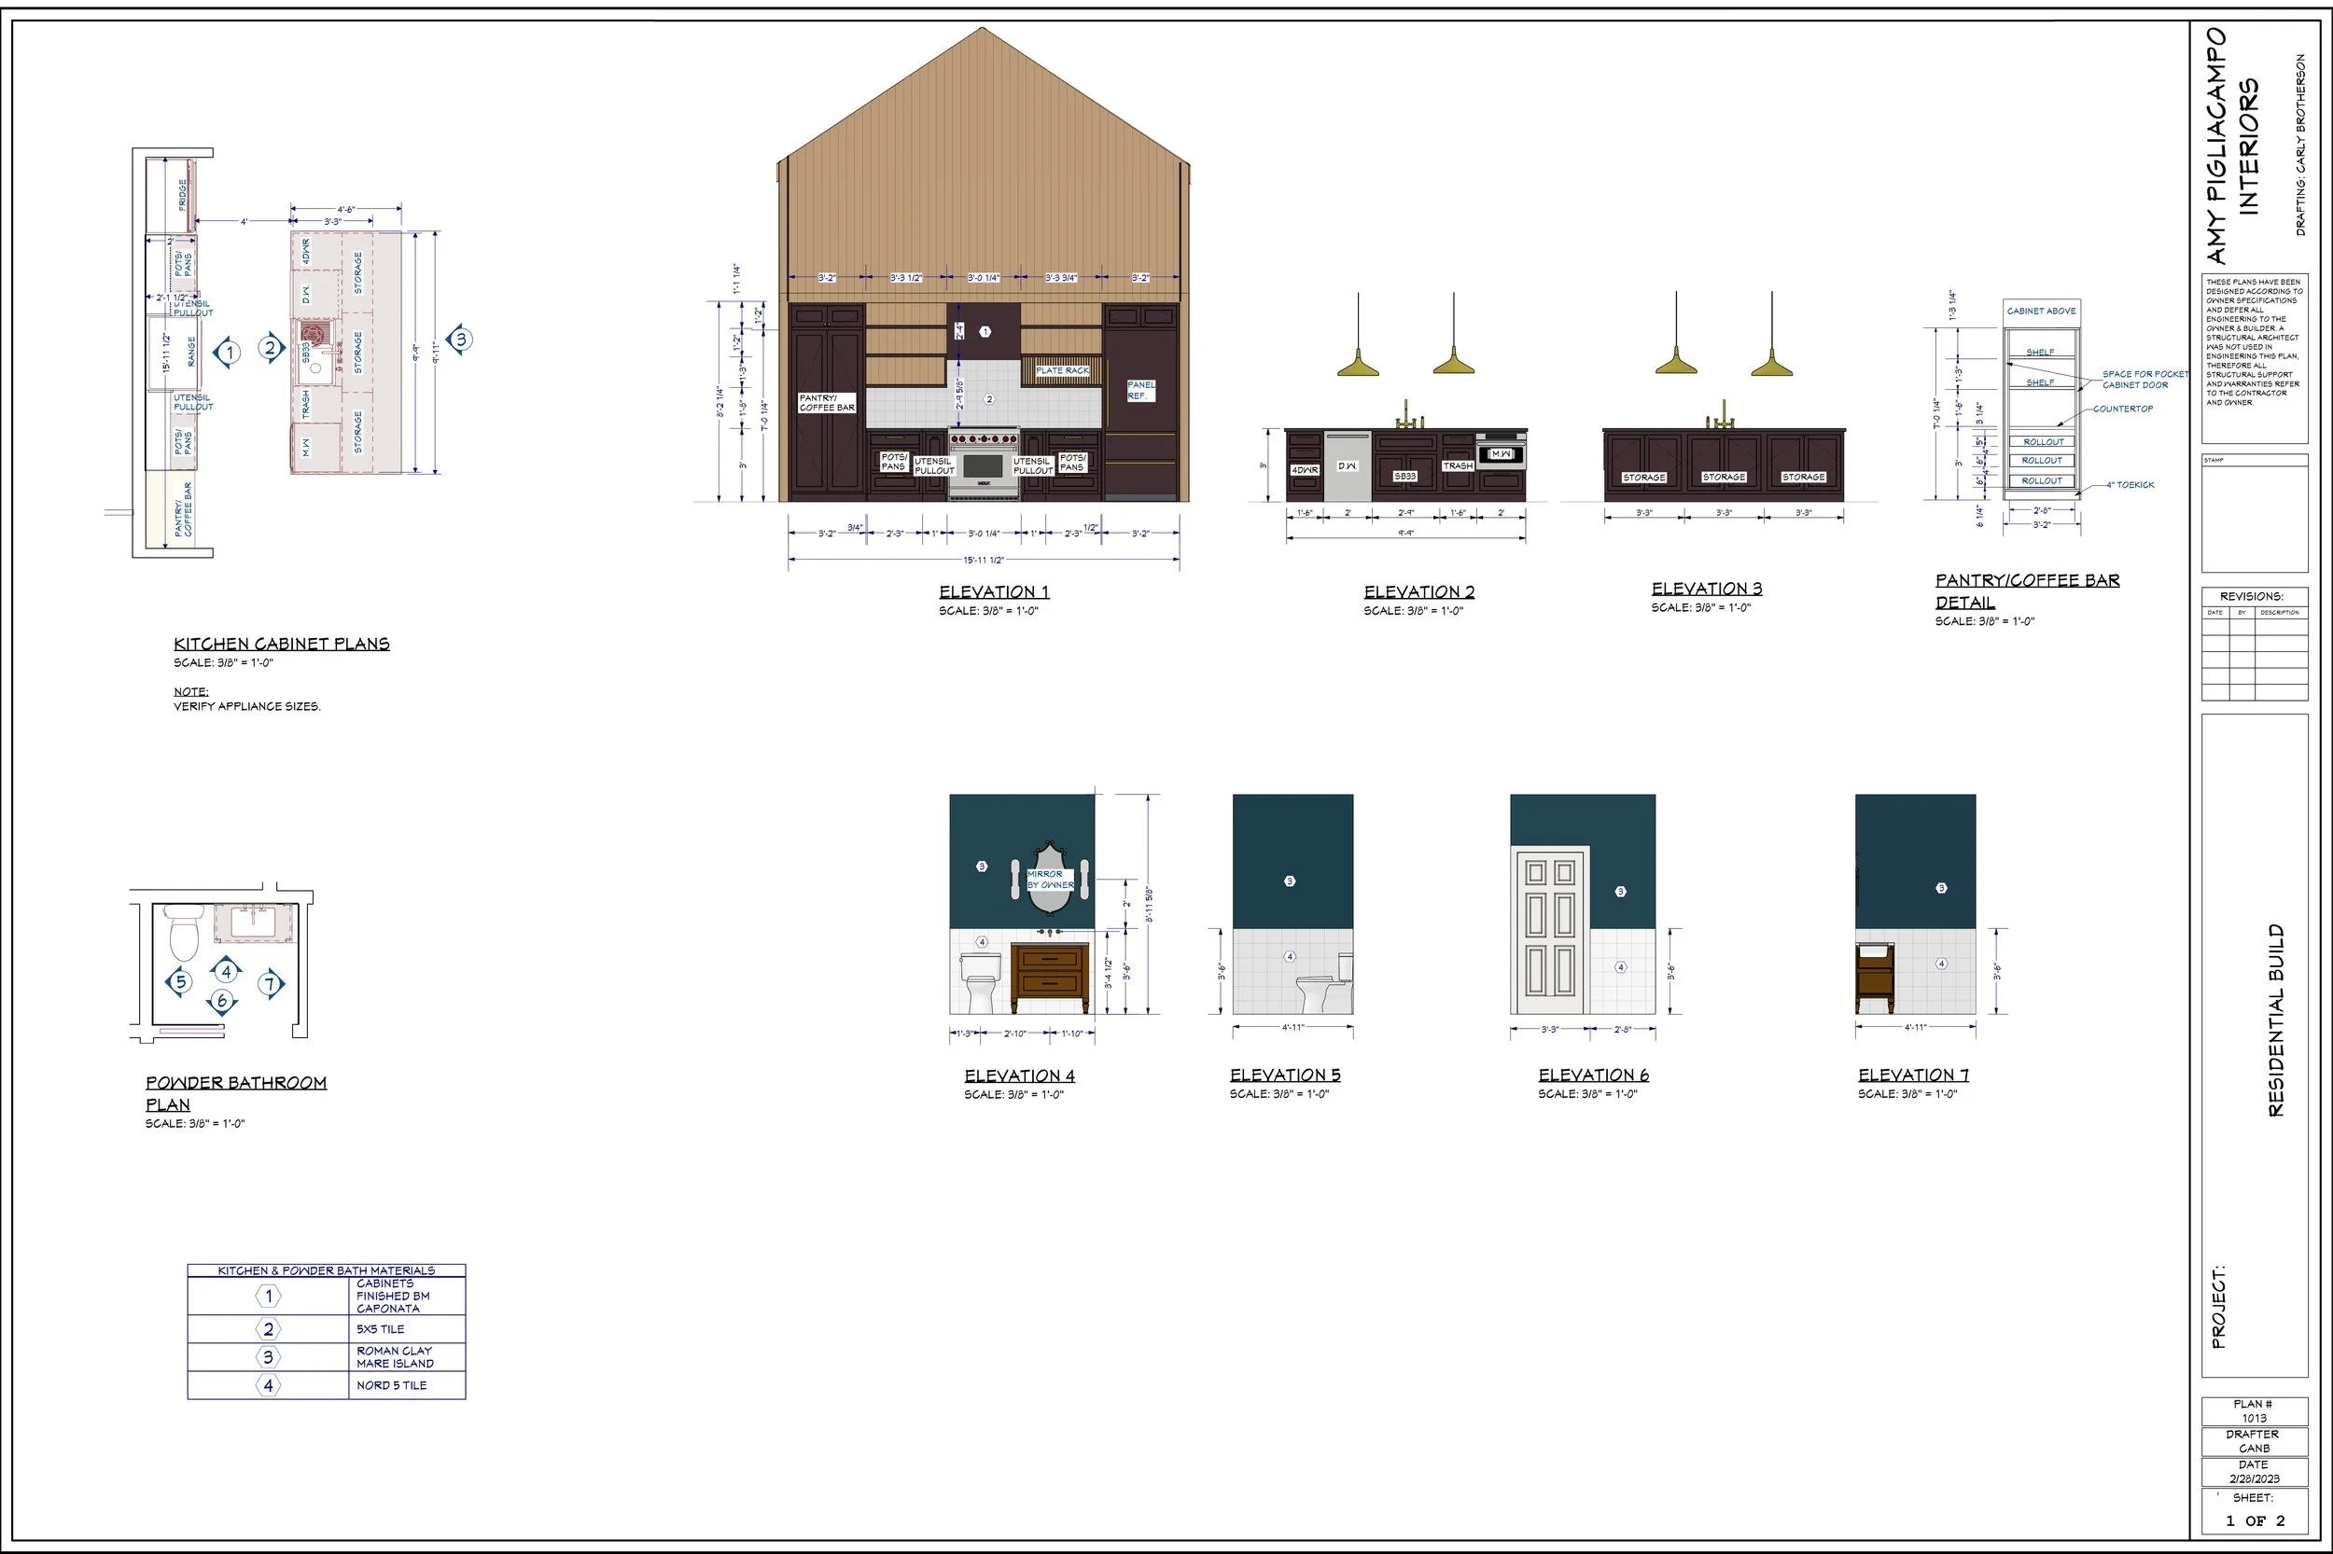2333x1554 pixels.
Task: Select the six-panel door in Elevation 6
Action: pos(1551,930)
